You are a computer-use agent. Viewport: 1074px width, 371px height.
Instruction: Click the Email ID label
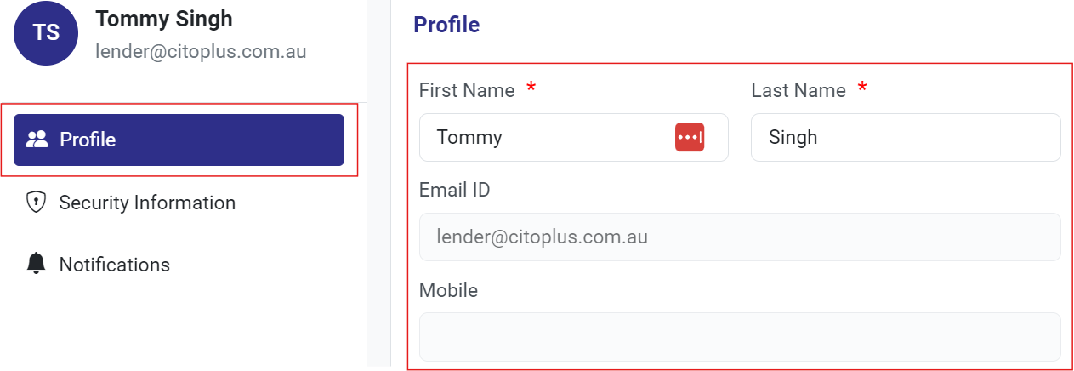(455, 190)
